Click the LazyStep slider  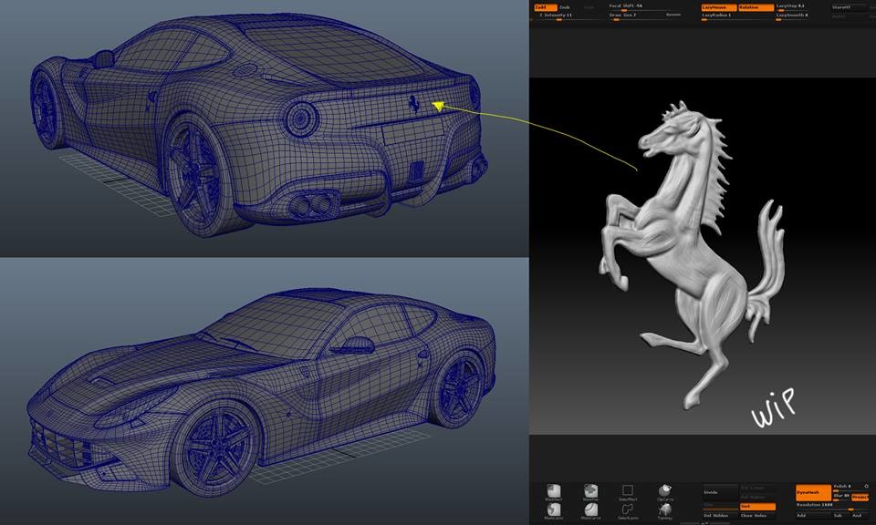coord(793,7)
